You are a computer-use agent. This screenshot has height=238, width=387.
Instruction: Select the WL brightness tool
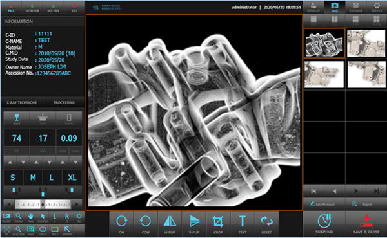[x=79, y=217]
